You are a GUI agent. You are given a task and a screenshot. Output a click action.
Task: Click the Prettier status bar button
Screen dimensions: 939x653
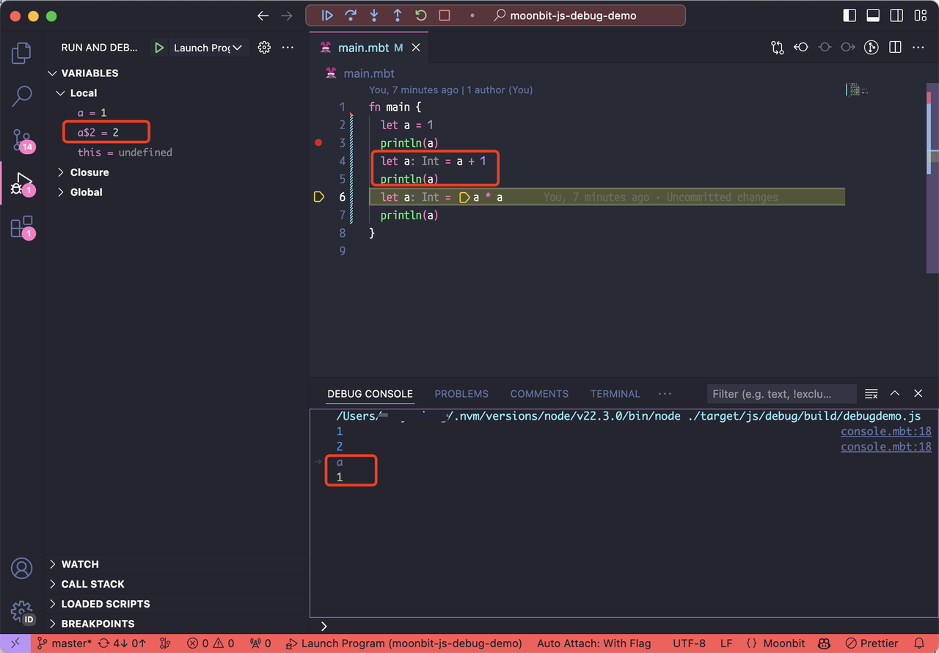click(x=872, y=643)
